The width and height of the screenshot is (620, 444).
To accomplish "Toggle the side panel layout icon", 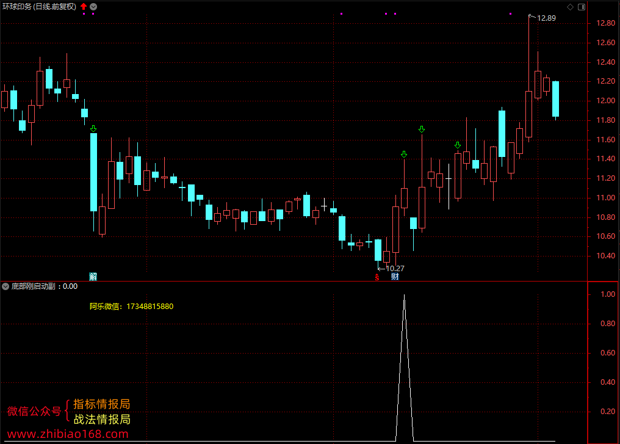I will tap(582, 7).
